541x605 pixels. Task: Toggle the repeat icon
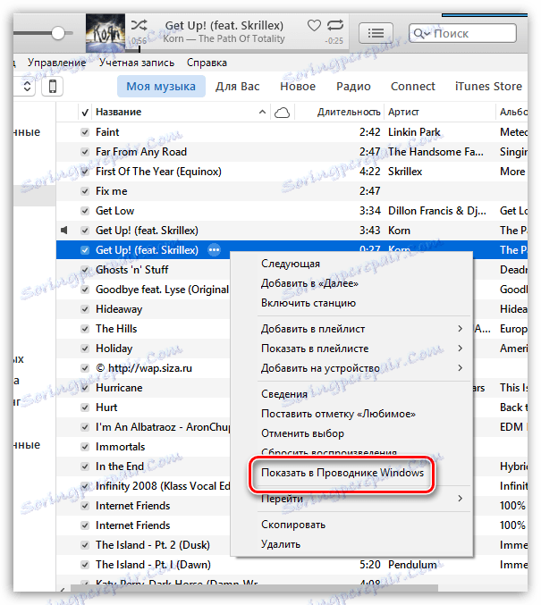[x=334, y=25]
